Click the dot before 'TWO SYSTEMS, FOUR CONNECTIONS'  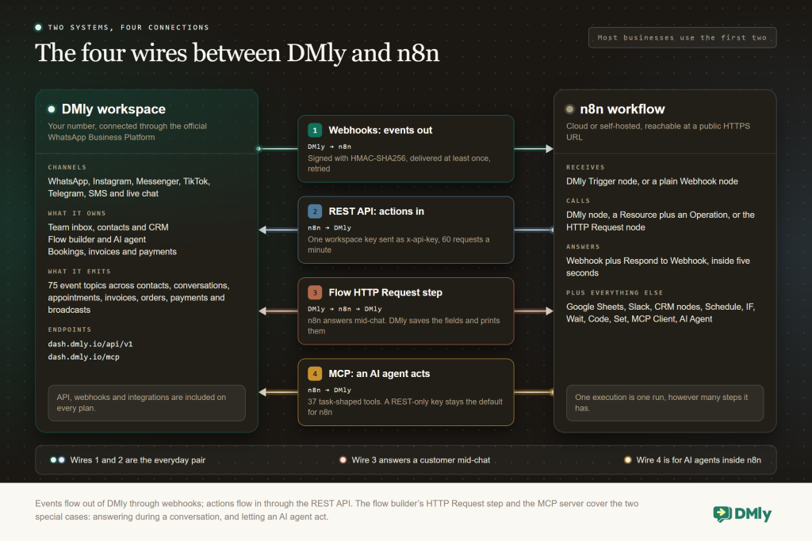(38, 28)
